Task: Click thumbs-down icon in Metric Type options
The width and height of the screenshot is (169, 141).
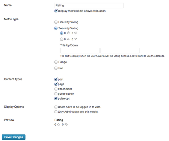Action: [x=76, y=33]
